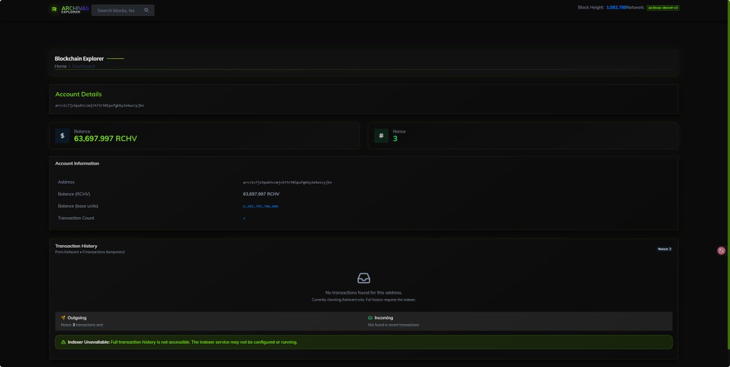Screen dimensions: 730x367
Task: Click the Incoming label
Action: point(384,318)
